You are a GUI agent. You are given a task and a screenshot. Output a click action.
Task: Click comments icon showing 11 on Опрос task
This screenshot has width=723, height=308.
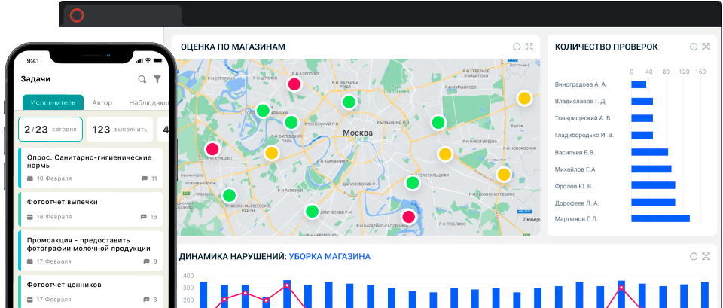point(144,178)
